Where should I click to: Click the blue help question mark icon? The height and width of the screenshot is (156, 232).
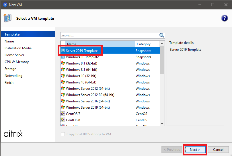pos(224,18)
